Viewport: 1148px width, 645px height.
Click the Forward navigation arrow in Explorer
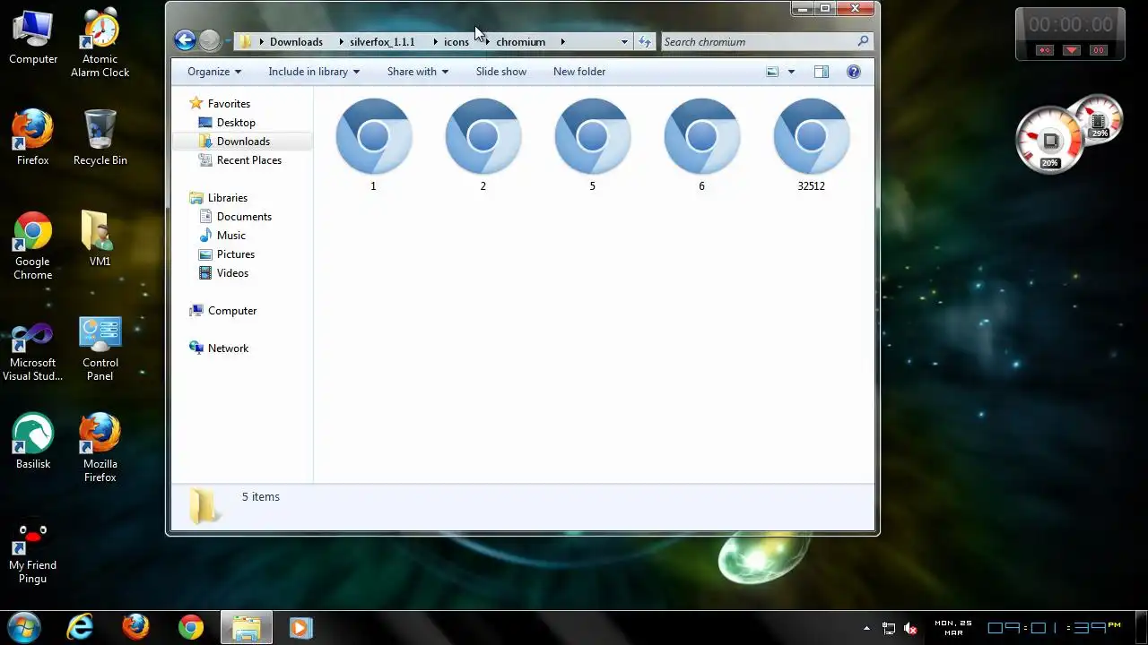point(209,40)
